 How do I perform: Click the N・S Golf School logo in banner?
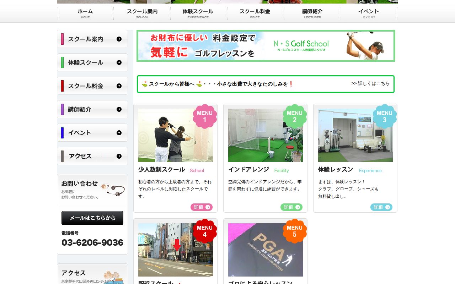pos(301,45)
